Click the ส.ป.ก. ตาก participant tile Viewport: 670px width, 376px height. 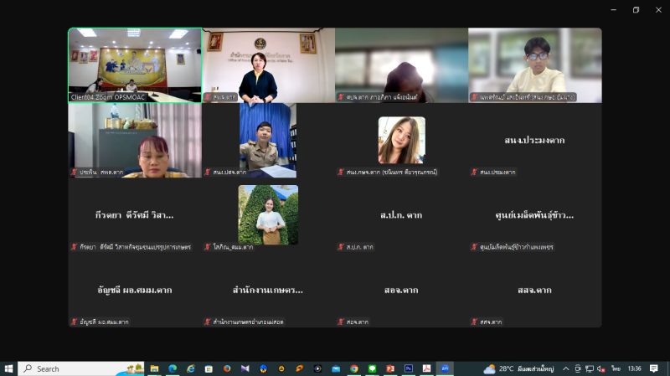tap(401, 215)
